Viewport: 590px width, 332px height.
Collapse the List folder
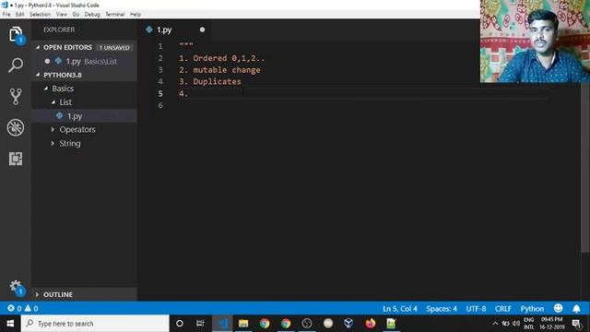pyautogui.click(x=53, y=102)
